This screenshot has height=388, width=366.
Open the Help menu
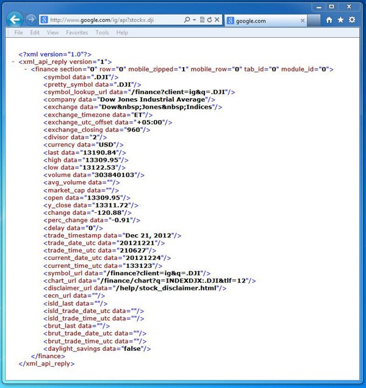(122, 32)
